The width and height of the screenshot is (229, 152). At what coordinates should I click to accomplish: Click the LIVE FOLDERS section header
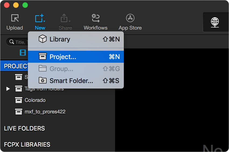click(x=25, y=129)
